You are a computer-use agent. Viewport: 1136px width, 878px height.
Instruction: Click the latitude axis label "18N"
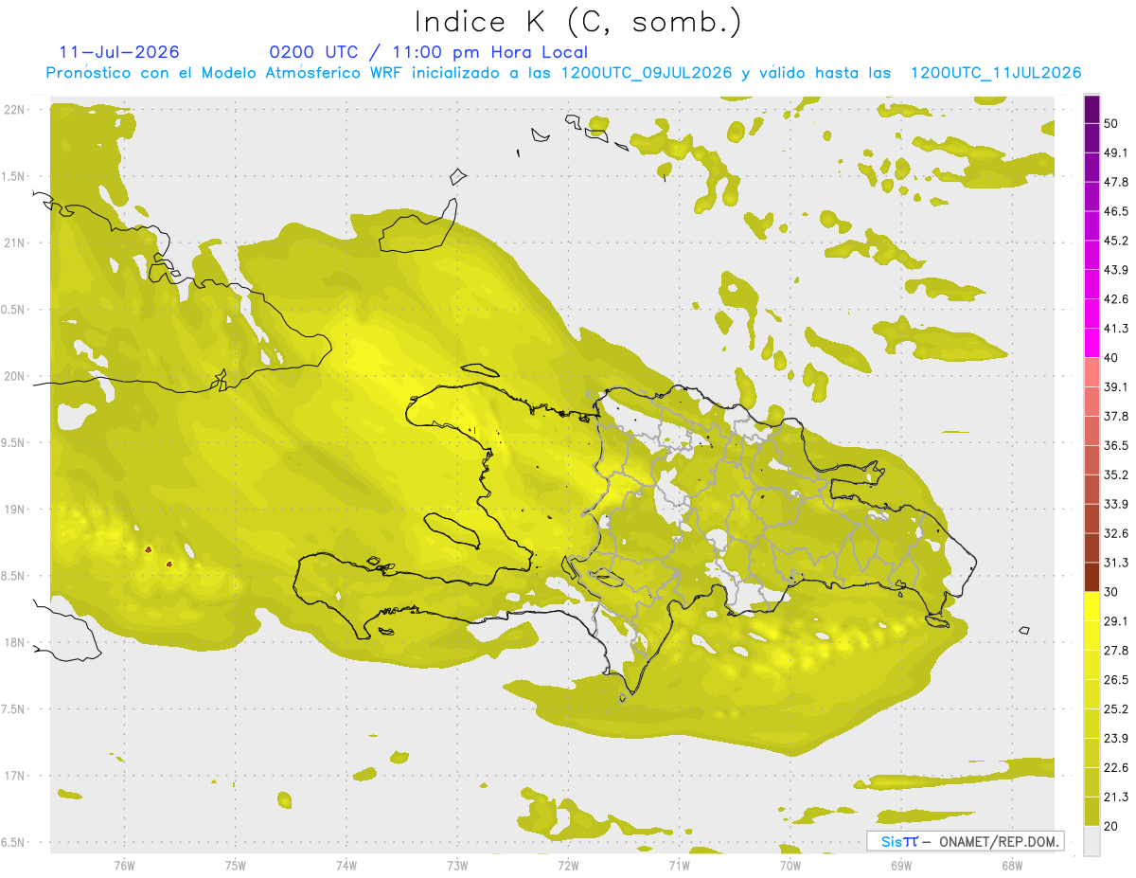pyautogui.click(x=15, y=643)
